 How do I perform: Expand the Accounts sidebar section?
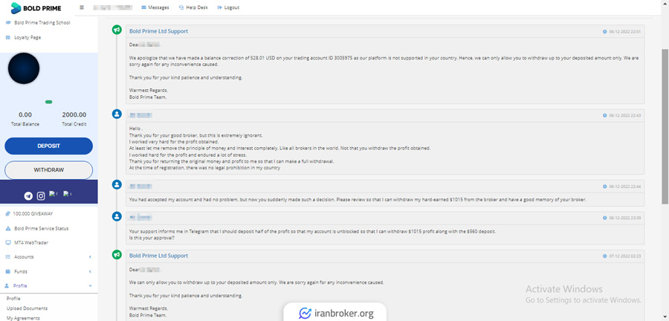[48, 256]
